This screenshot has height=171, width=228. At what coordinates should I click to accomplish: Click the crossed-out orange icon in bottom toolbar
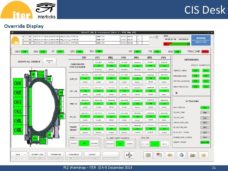click(x=170, y=155)
